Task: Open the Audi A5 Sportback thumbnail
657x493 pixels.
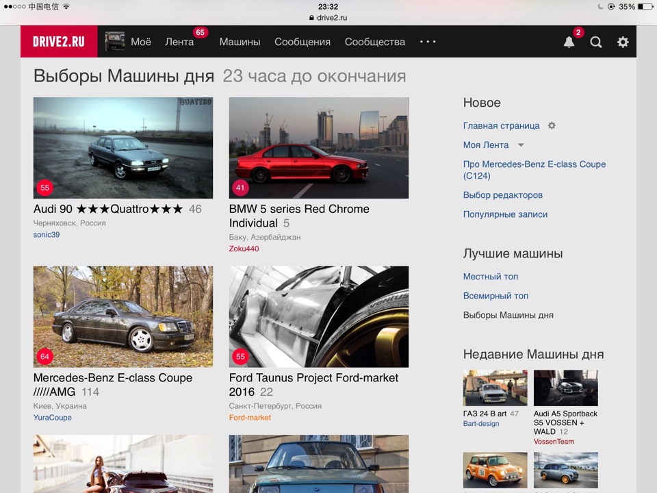Action: [566, 388]
